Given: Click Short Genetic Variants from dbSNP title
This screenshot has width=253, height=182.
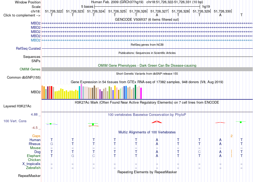Looking at the screenshot, I should (x=147, y=74).
